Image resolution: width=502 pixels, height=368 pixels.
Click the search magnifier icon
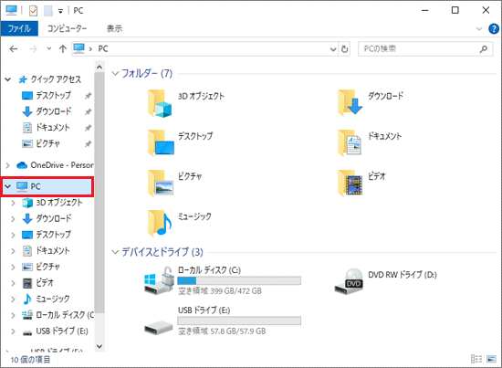[x=484, y=49]
